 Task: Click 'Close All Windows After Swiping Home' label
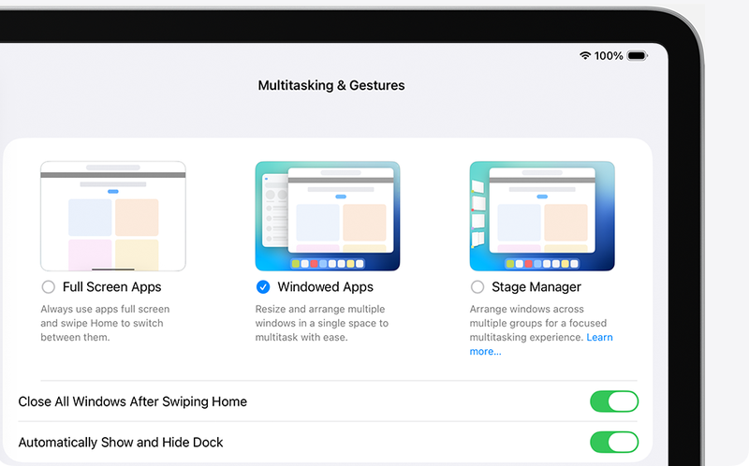133,401
